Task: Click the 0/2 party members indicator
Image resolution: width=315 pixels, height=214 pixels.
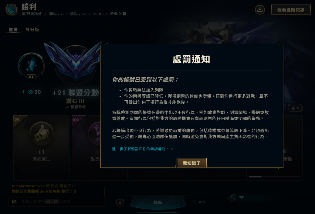Action: 199,202
